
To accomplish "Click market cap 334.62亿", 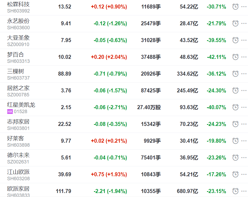I will (187, 74).
